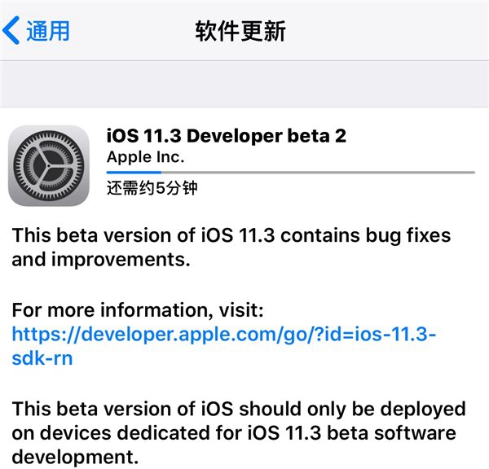Image resolution: width=489 pixels, height=469 pixels.
Task: Tap the Apple Inc. publisher label
Action: (146, 157)
